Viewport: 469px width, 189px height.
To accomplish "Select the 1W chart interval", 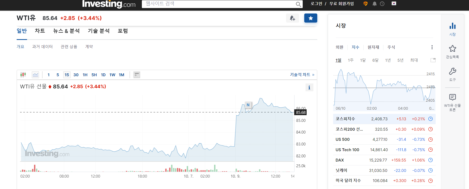I will click(112, 75).
